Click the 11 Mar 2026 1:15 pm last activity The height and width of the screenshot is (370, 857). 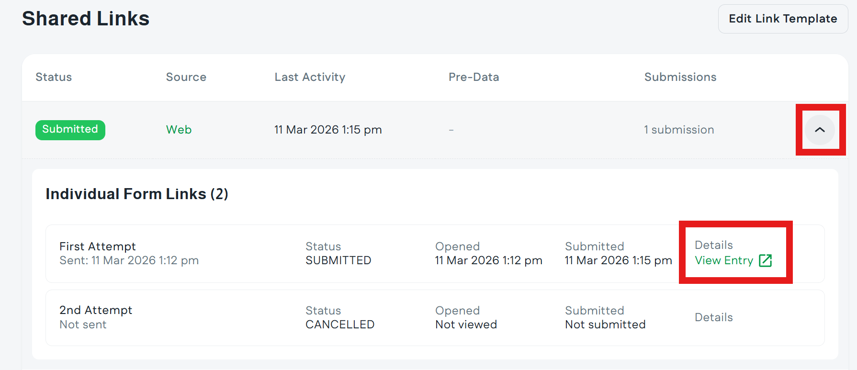click(328, 130)
